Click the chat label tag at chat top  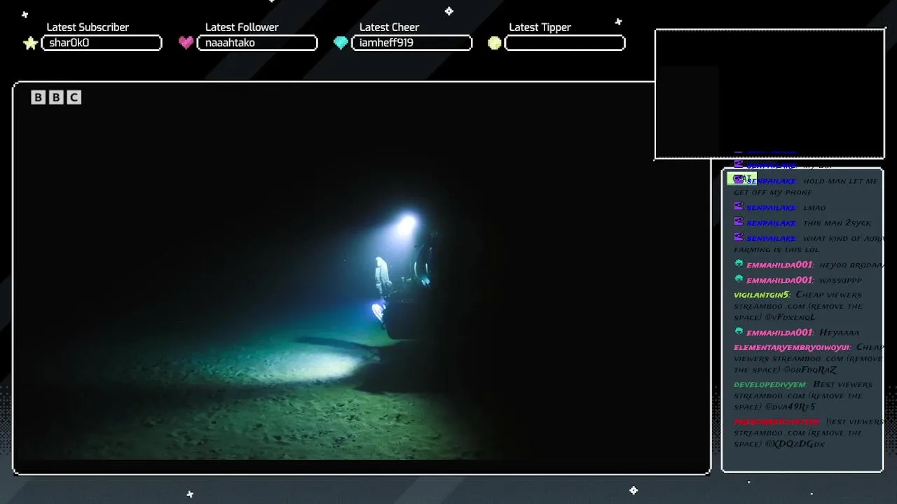(x=741, y=178)
